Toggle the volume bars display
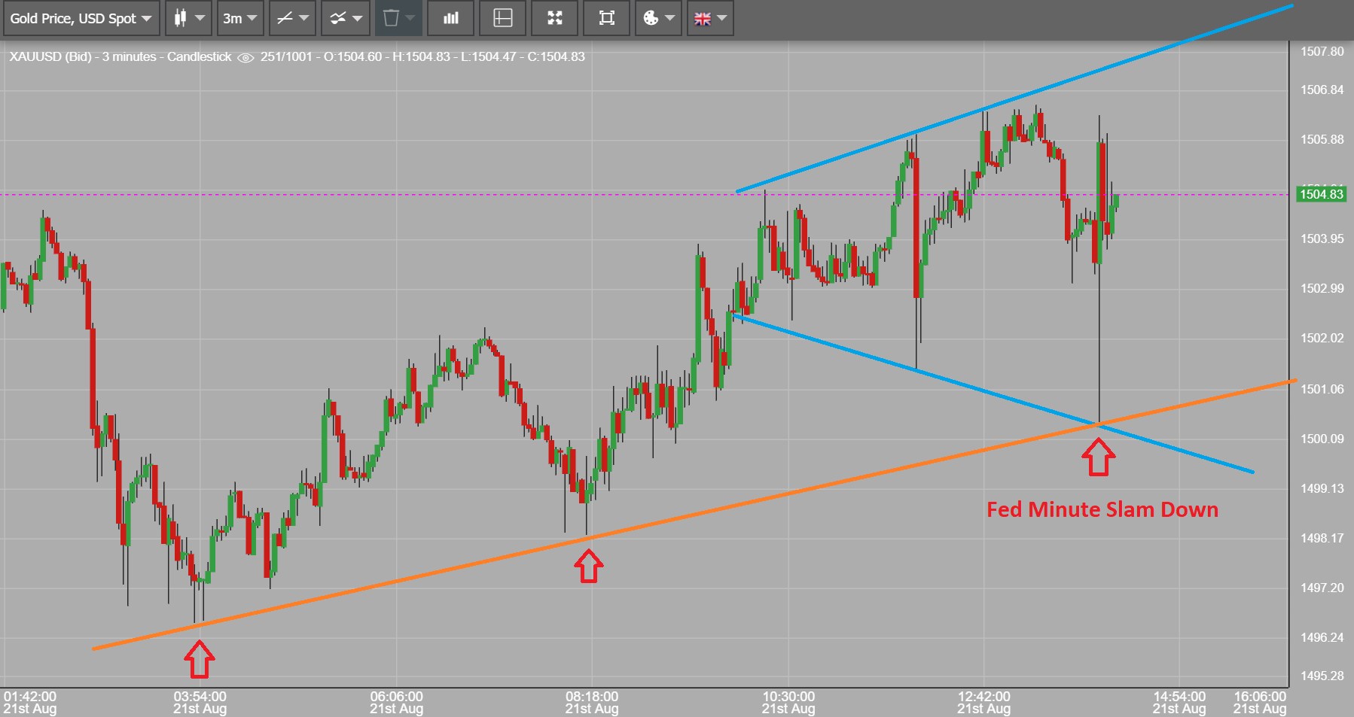1354x717 pixels. click(450, 18)
